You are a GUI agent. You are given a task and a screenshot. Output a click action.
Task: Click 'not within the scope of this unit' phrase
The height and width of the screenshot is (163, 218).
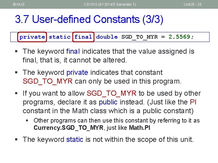coord(143,139)
